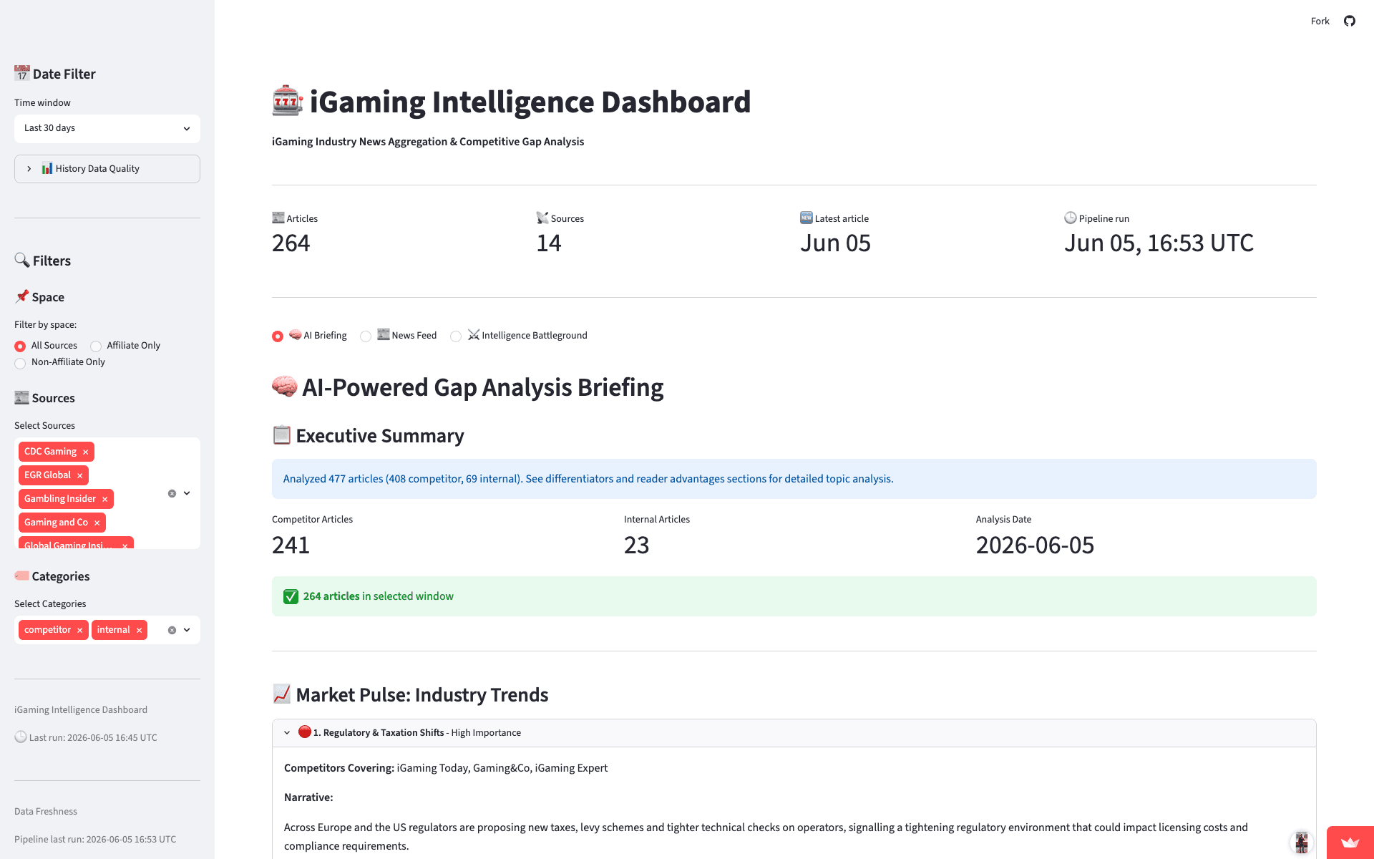The width and height of the screenshot is (1374, 859).
Task: Open the GitHub repository icon
Action: pos(1349,21)
